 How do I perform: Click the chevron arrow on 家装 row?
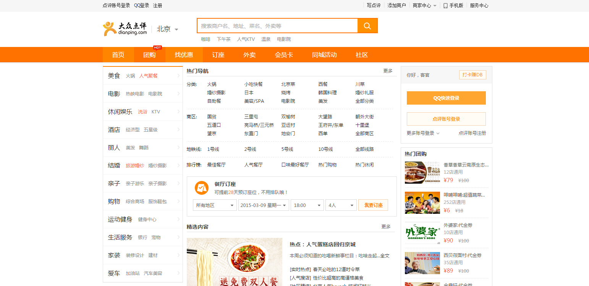coord(178,255)
